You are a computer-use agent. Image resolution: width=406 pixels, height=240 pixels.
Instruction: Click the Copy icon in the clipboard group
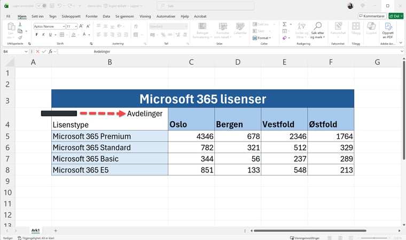pos(20,31)
